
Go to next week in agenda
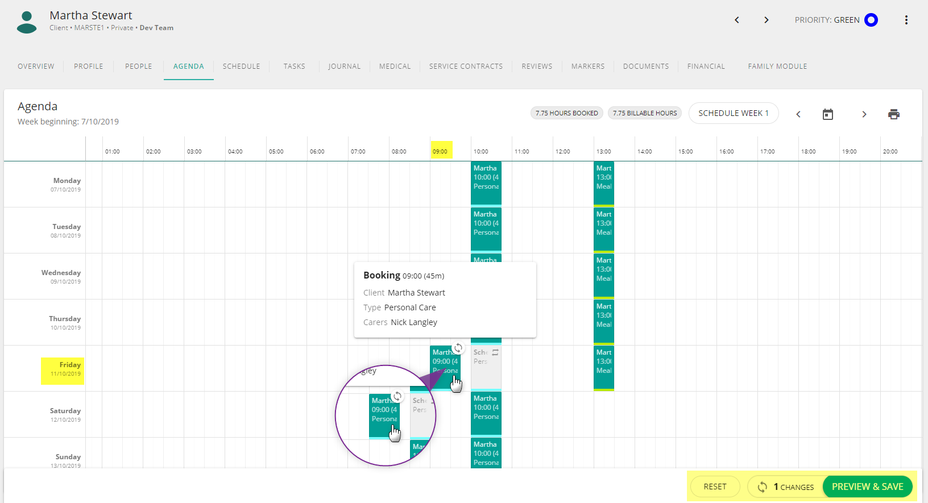point(864,114)
